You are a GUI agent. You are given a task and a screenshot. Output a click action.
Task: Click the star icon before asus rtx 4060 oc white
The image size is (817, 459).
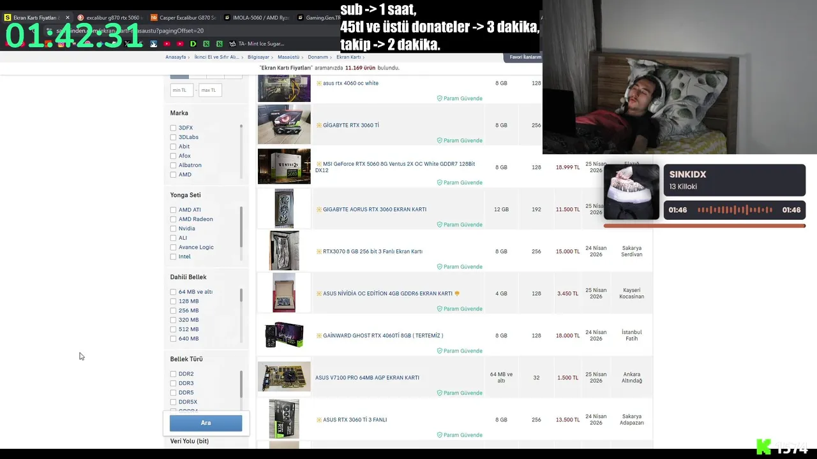[319, 83]
